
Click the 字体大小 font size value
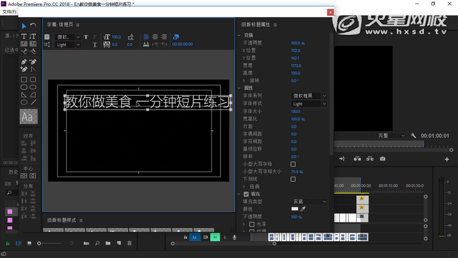click(x=296, y=112)
